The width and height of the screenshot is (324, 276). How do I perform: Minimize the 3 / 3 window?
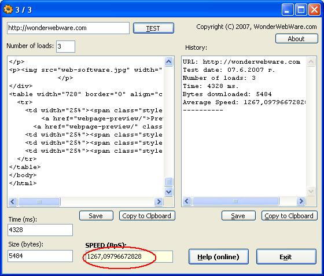(x=288, y=10)
